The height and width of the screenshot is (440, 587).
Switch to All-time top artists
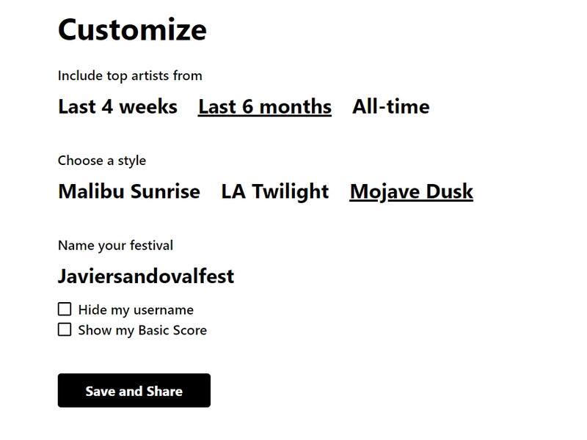(x=390, y=107)
